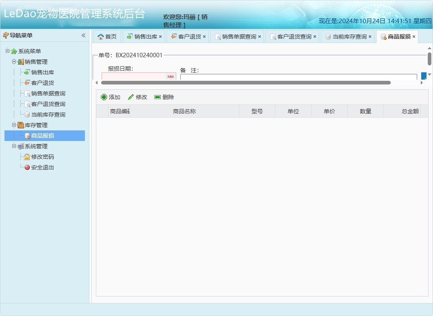Screen dimensions: 433x316
Task: Collapse the navigation sidebar with « arrow
Action: click(84, 35)
